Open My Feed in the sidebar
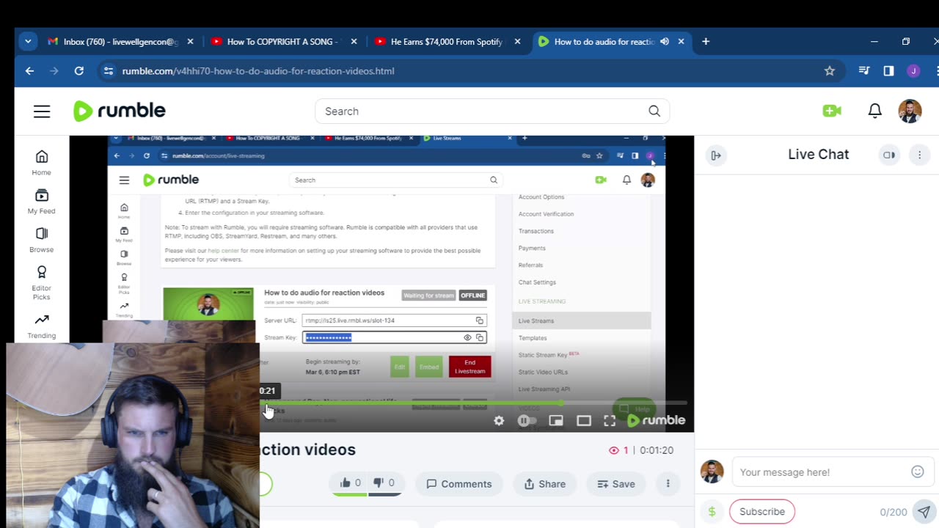 42,202
